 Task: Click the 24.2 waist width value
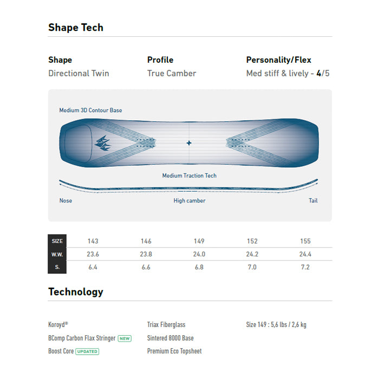tap(252, 254)
